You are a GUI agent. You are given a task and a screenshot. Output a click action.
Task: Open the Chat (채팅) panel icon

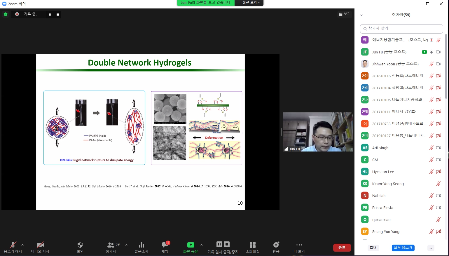pyautogui.click(x=165, y=245)
